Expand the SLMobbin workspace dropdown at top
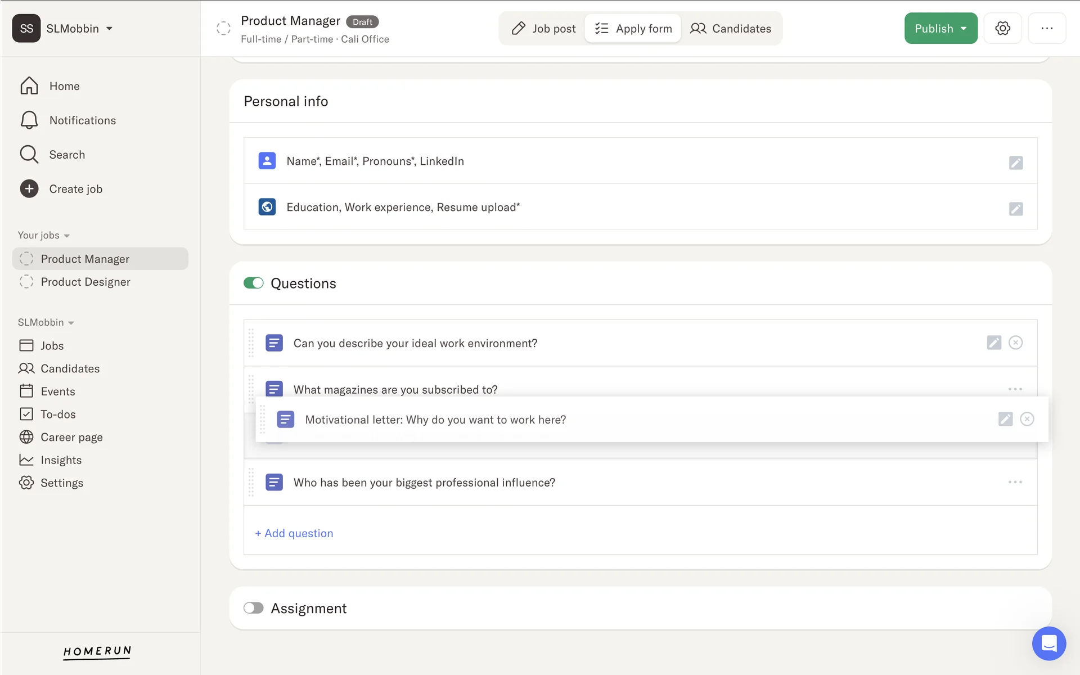1080x675 pixels. pyautogui.click(x=109, y=29)
